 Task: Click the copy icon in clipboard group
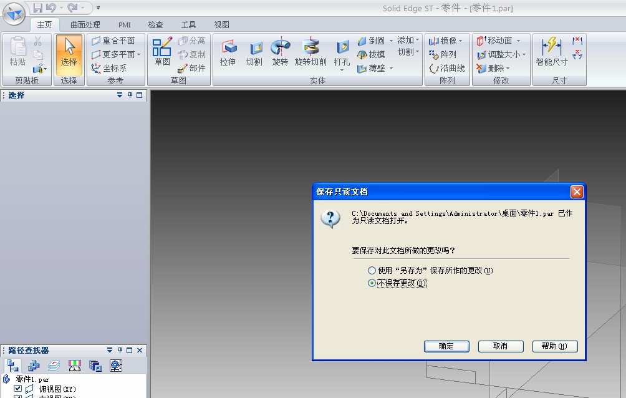point(38,55)
